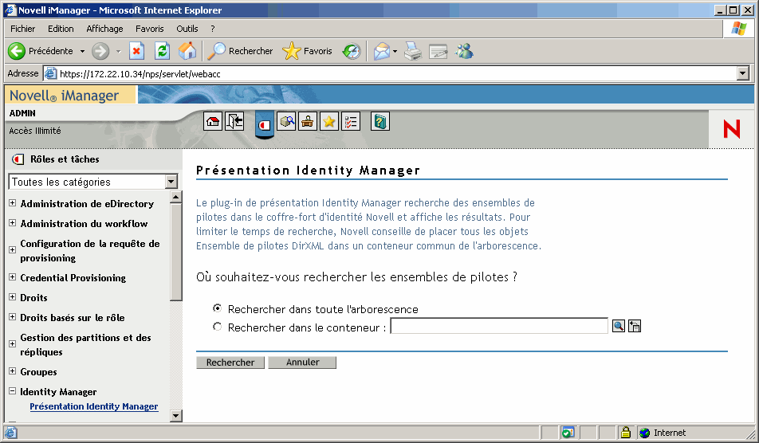Open the address bar dropdown arrow
This screenshot has width=759, height=443.
coord(742,73)
